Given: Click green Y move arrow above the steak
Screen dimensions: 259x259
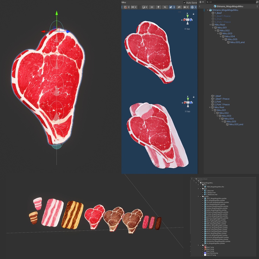Looking at the screenshot, I should point(57,13).
